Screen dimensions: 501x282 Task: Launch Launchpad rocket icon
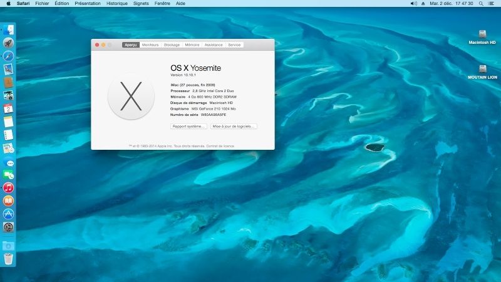[8, 43]
